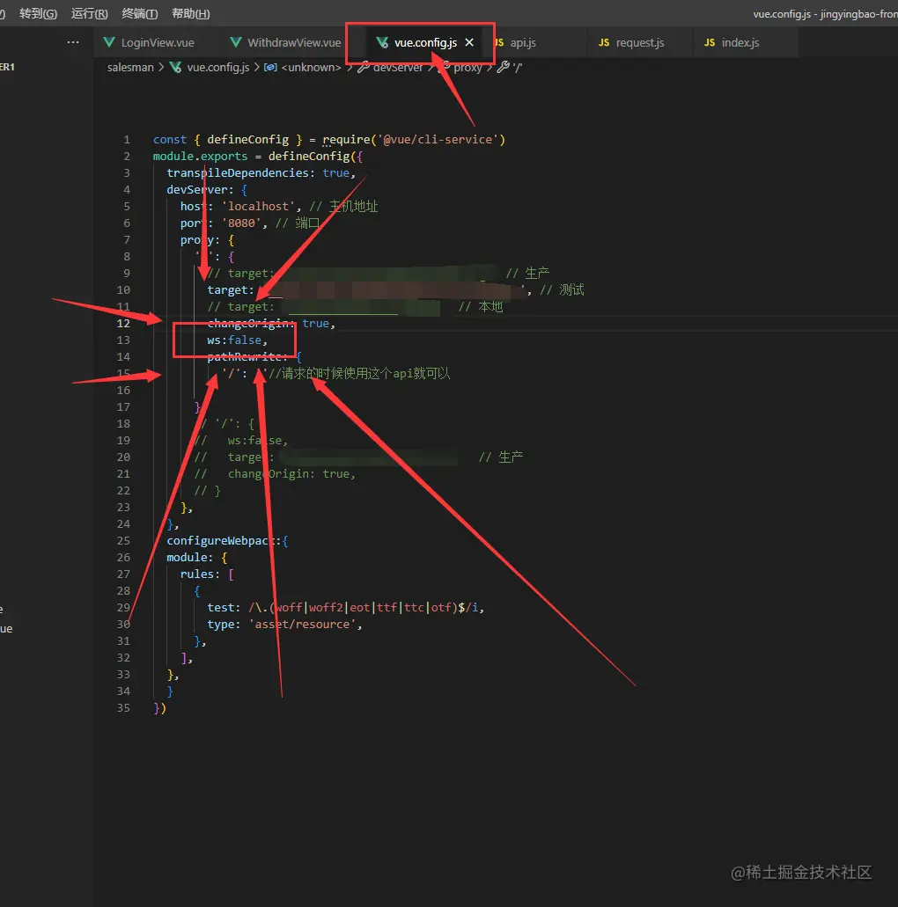
Task: Click line number 25 in gutter
Action: coord(123,541)
